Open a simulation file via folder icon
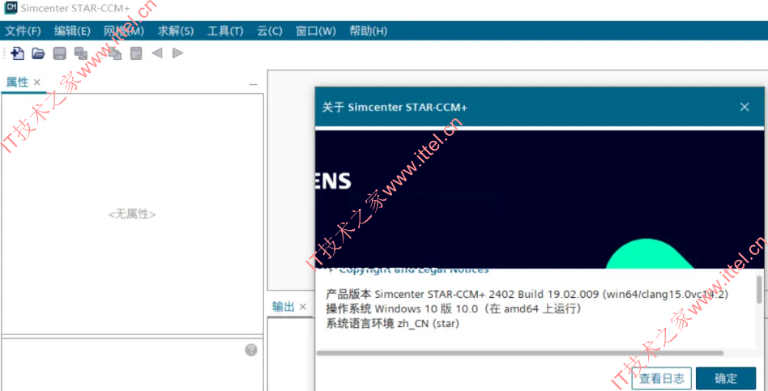768x391 pixels. (38, 53)
